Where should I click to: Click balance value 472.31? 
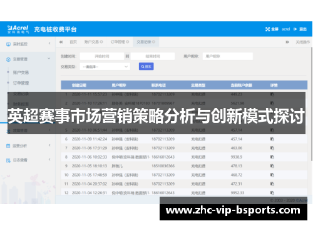[x=237, y=184]
